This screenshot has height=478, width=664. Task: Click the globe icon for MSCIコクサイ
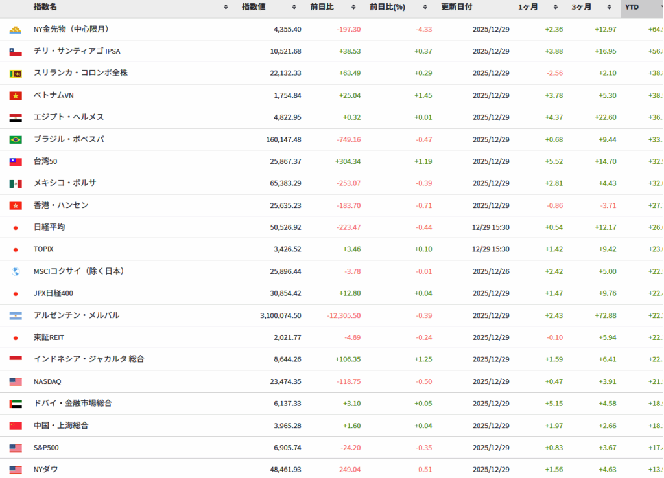tap(16, 272)
